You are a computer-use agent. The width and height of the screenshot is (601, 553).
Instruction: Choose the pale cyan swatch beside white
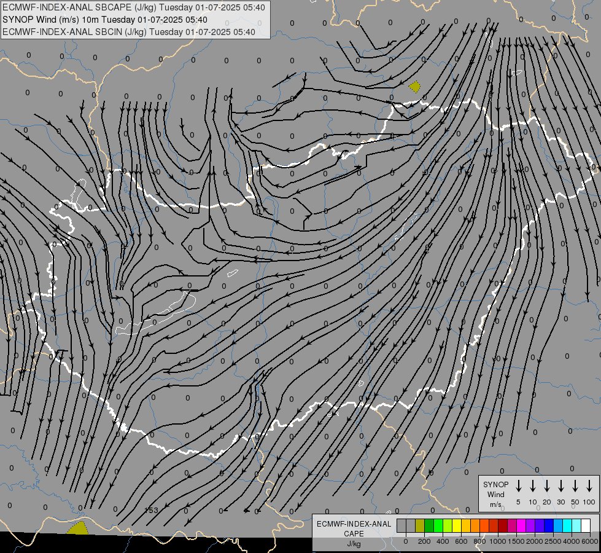point(576,525)
